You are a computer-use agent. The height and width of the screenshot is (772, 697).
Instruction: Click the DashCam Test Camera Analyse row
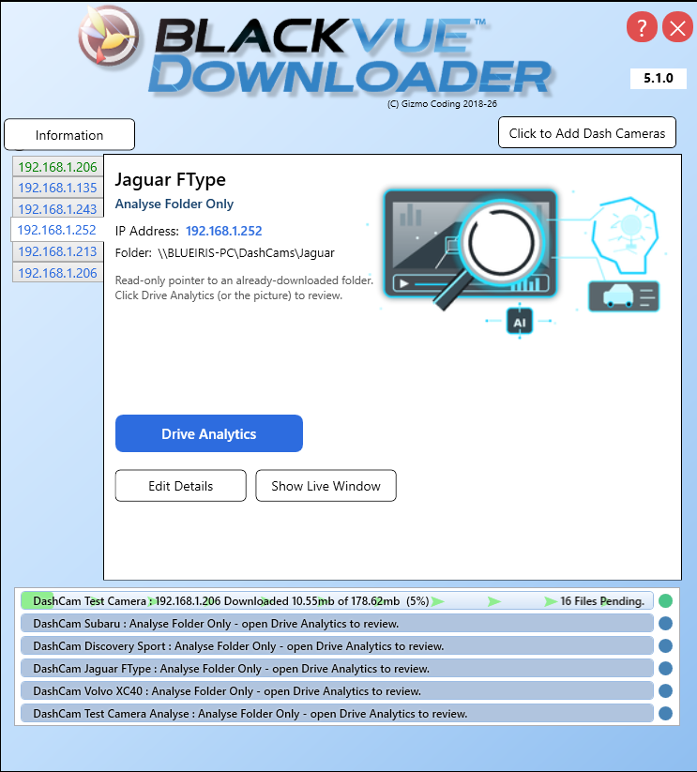[x=337, y=714]
